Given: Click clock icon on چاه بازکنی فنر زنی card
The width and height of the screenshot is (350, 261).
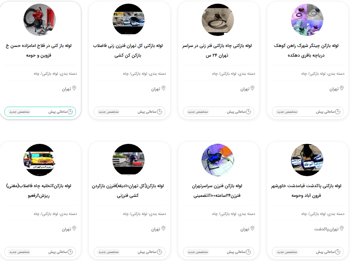Looking at the screenshot, I should [x=249, y=112].
